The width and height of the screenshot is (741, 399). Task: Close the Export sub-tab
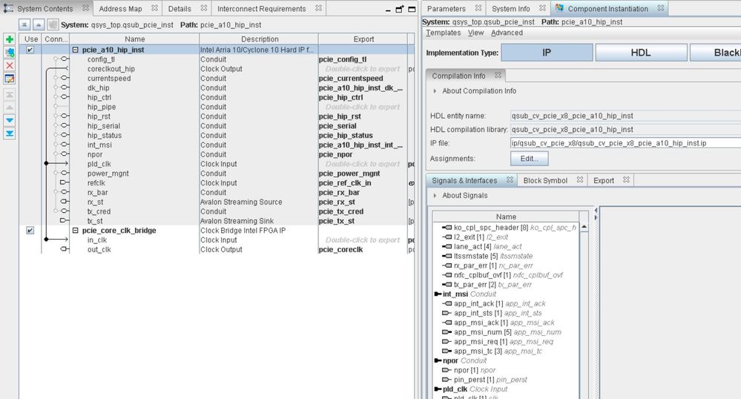coord(626,179)
